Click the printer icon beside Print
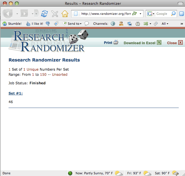 [116, 43]
